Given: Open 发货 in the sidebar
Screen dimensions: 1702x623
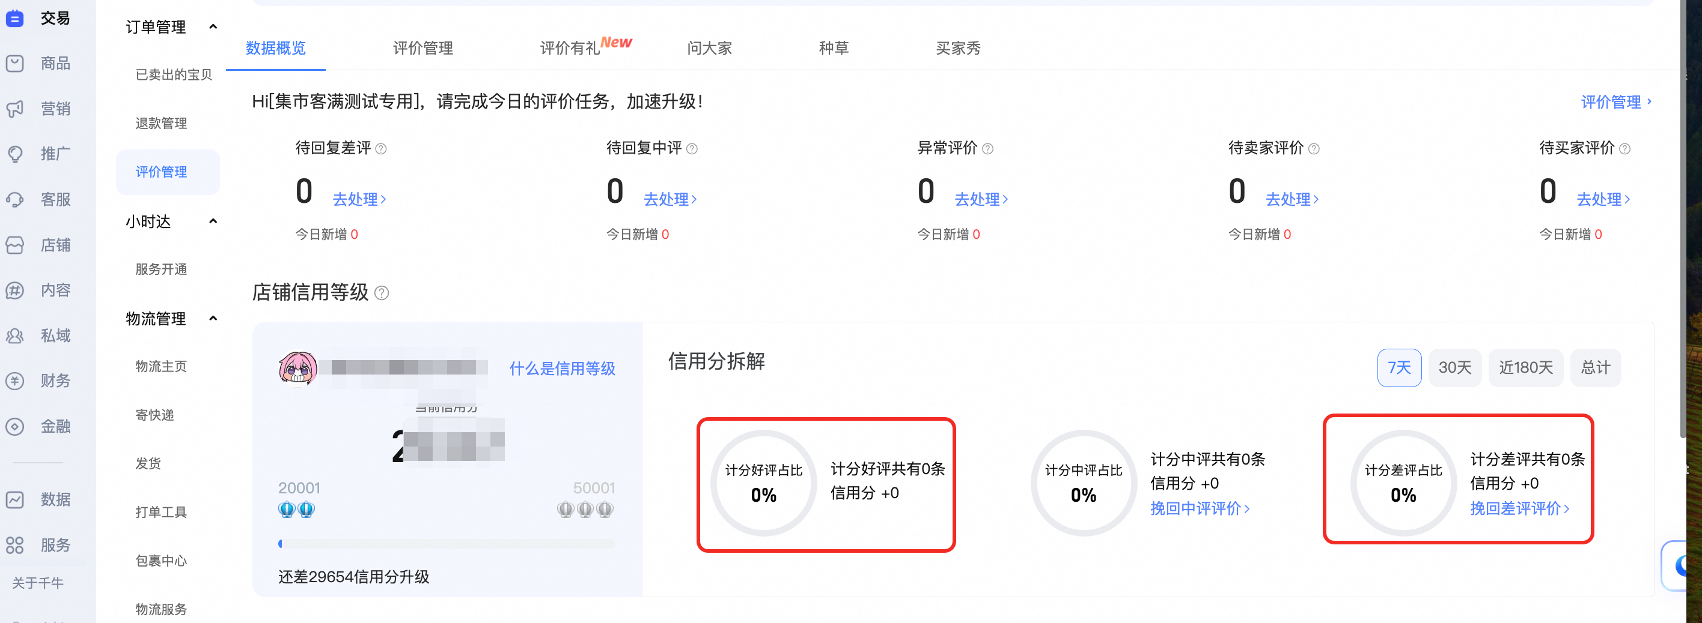Looking at the screenshot, I should pos(148,464).
